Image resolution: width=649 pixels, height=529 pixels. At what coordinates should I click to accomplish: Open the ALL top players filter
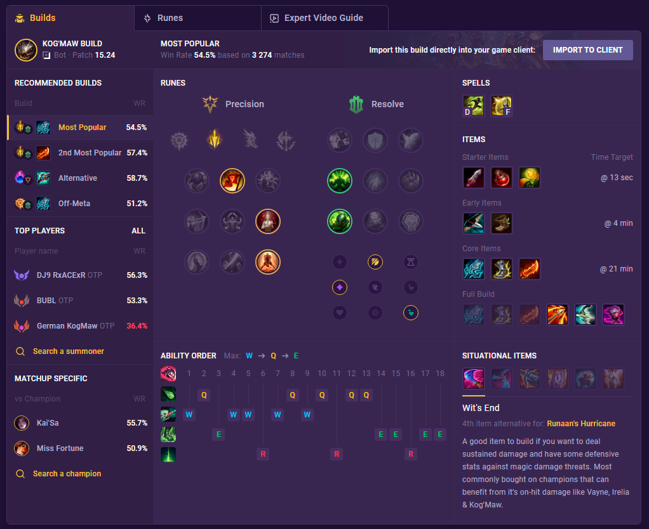pos(138,231)
